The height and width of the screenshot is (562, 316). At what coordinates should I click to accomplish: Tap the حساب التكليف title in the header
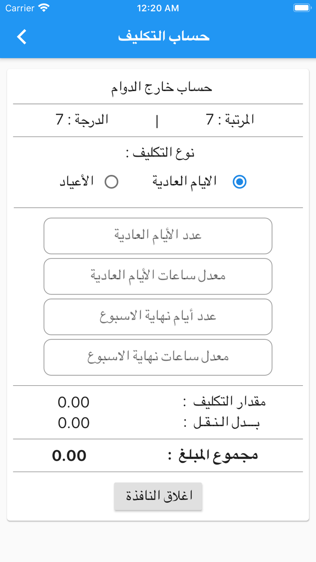click(x=164, y=37)
